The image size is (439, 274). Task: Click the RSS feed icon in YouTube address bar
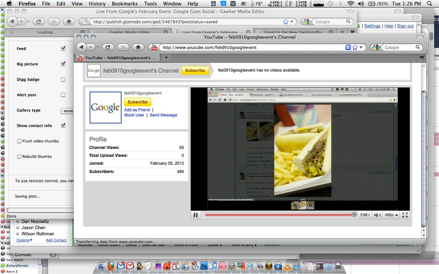pyautogui.click(x=348, y=47)
